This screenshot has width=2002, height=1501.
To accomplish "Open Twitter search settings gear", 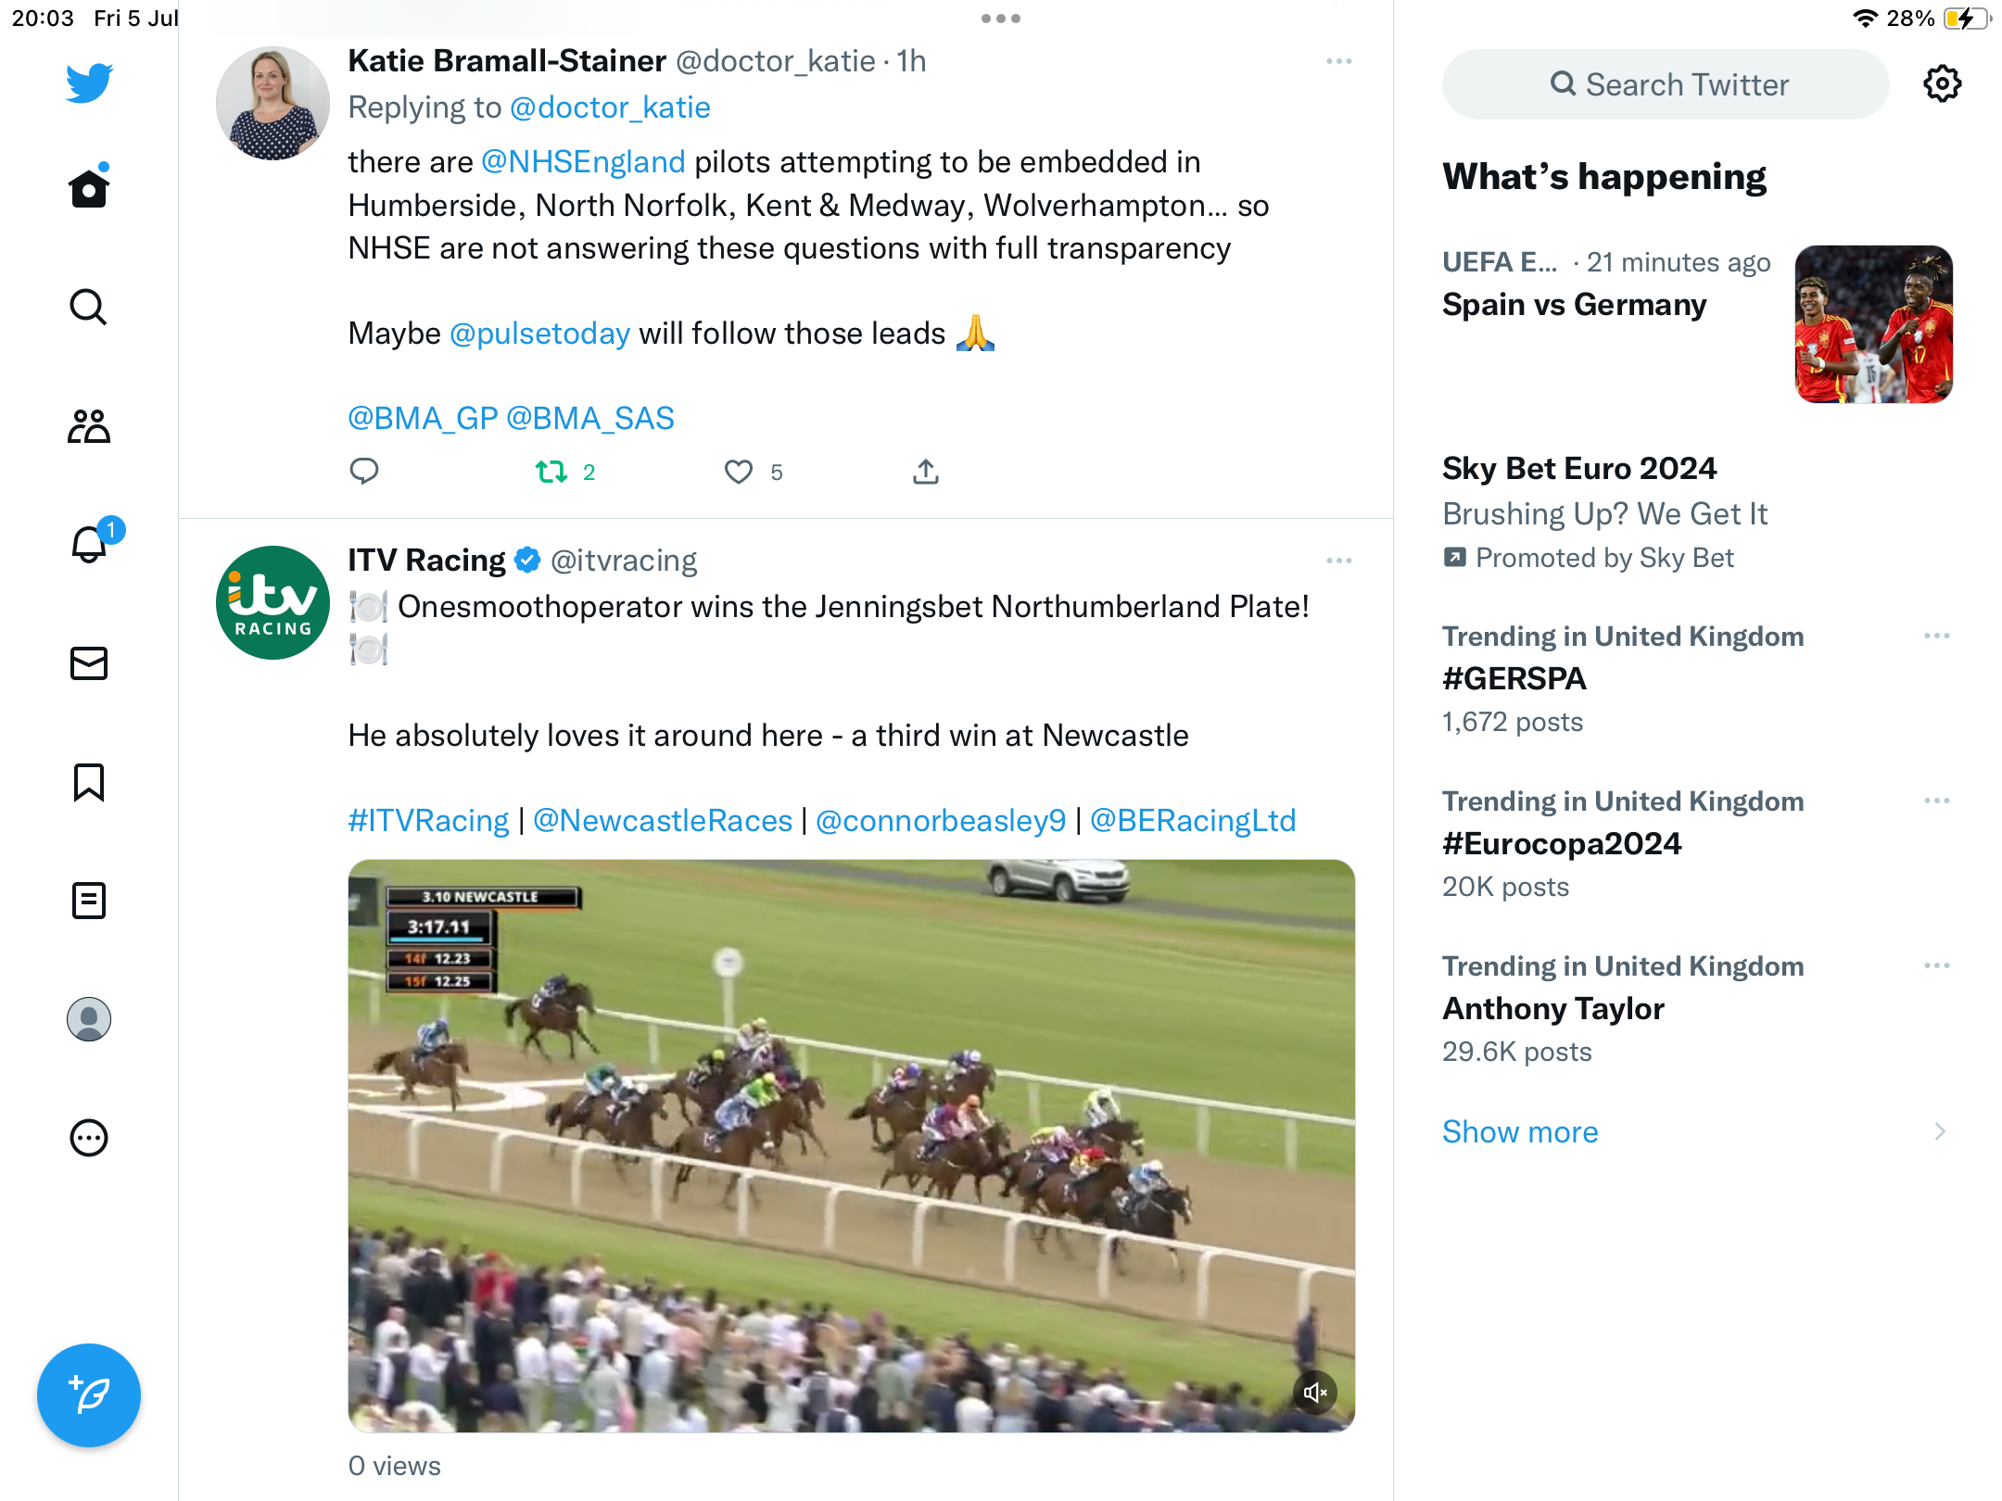I will pos(1942,84).
